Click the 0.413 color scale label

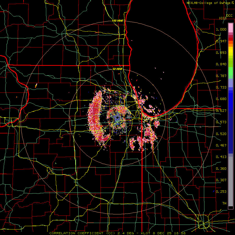[x=221, y=157]
